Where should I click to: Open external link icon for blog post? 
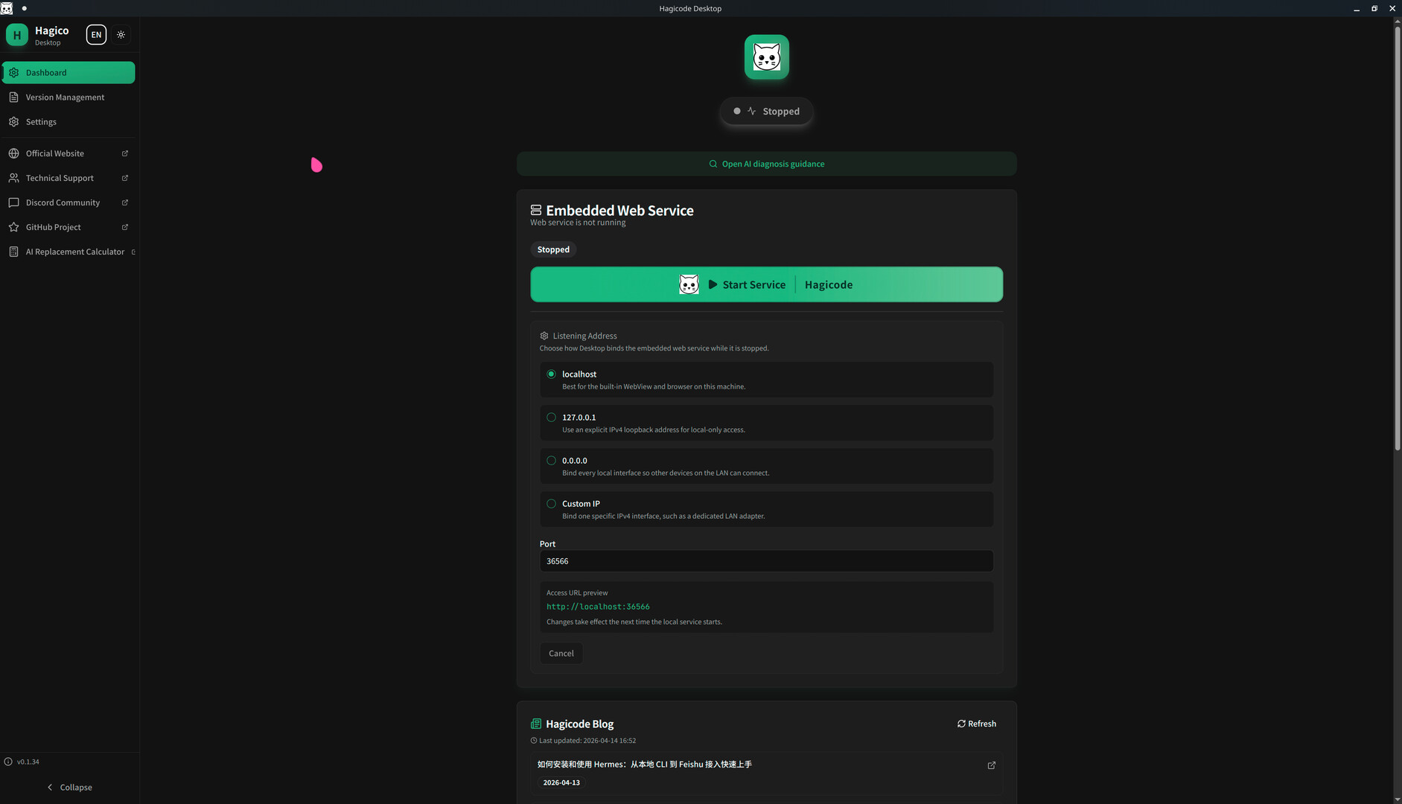pos(991,765)
